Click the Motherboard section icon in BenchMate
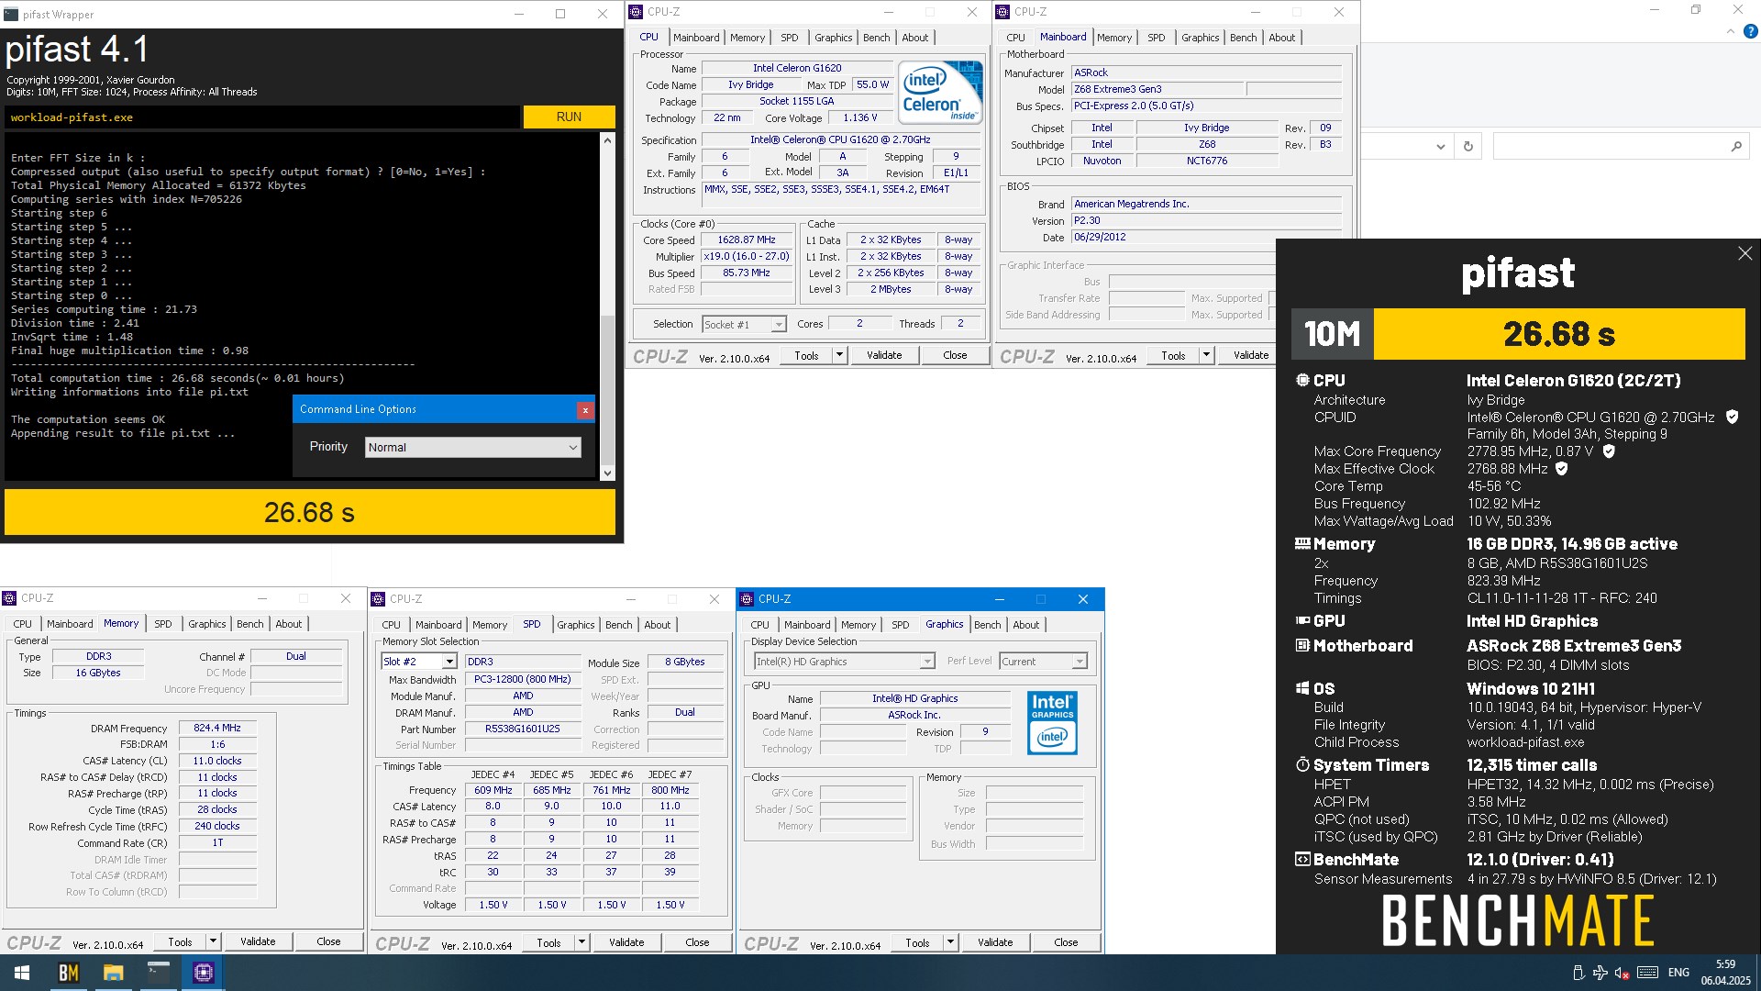The height and width of the screenshot is (991, 1761). click(1302, 645)
